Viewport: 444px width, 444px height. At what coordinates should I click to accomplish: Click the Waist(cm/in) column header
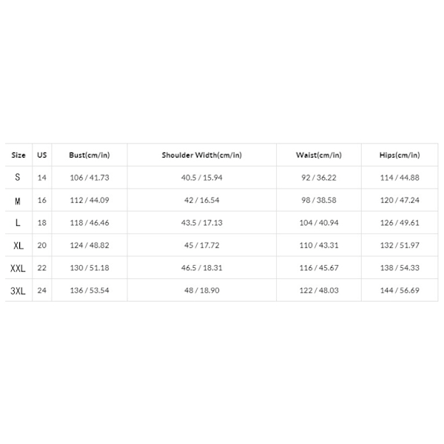[319, 155]
